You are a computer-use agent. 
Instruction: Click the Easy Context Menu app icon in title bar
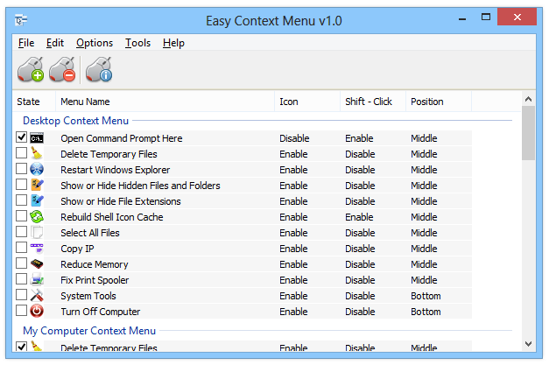[x=21, y=20]
